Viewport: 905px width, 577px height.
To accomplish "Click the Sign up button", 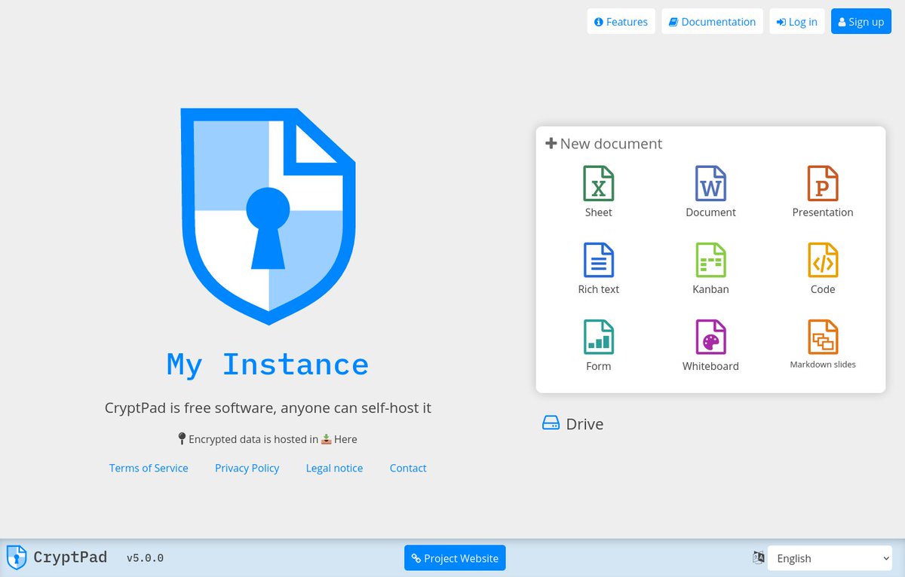I will click(861, 22).
